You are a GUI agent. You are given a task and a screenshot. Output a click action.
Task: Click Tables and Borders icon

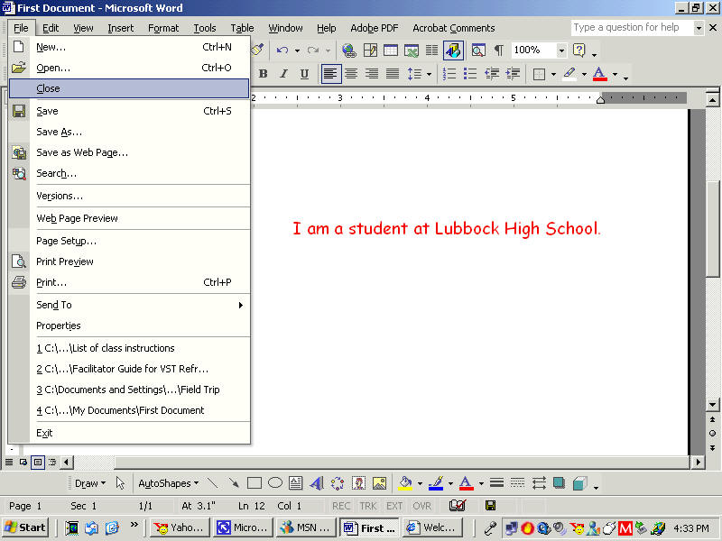[x=370, y=50]
